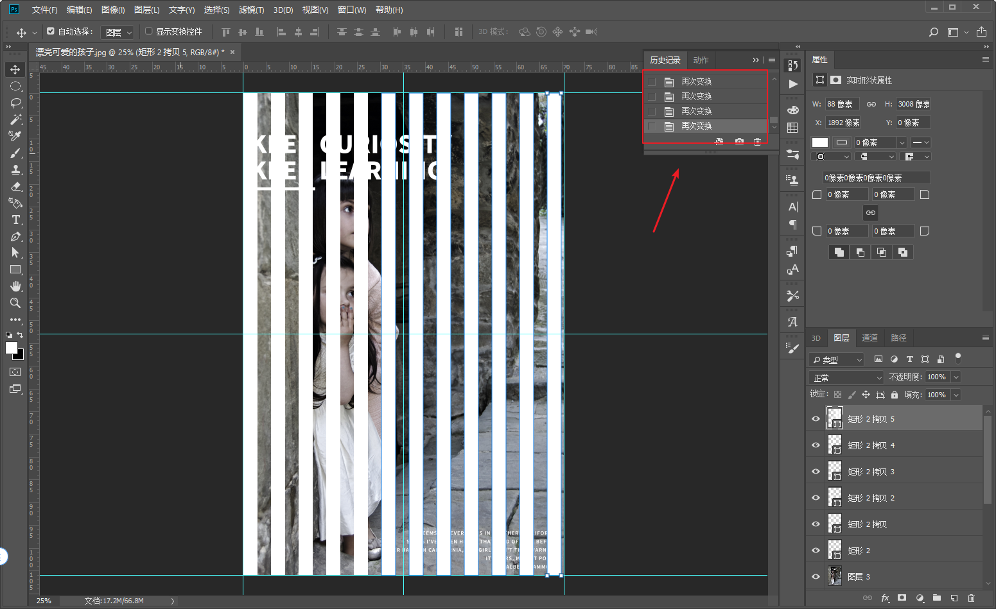Select the Zoom tool
The image size is (996, 609).
click(15, 303)
